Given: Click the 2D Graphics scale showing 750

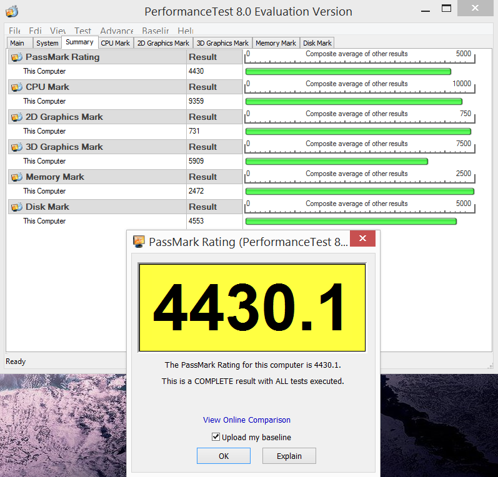Looking at the screenshot, I should (359, 116).
